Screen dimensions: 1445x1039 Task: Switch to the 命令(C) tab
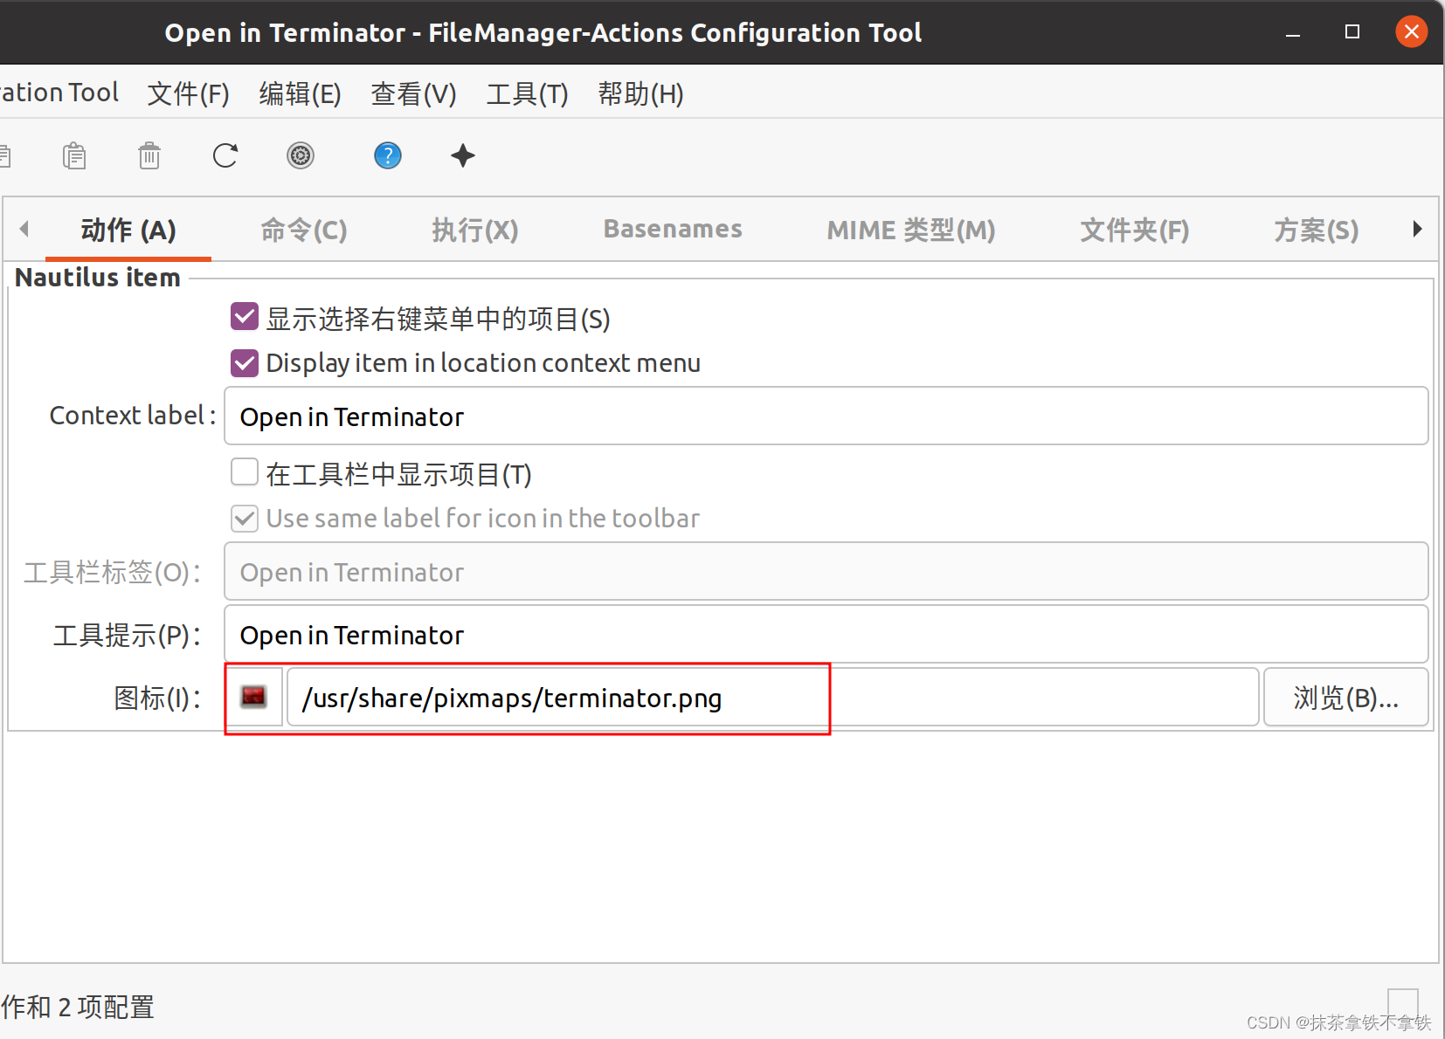304,231
